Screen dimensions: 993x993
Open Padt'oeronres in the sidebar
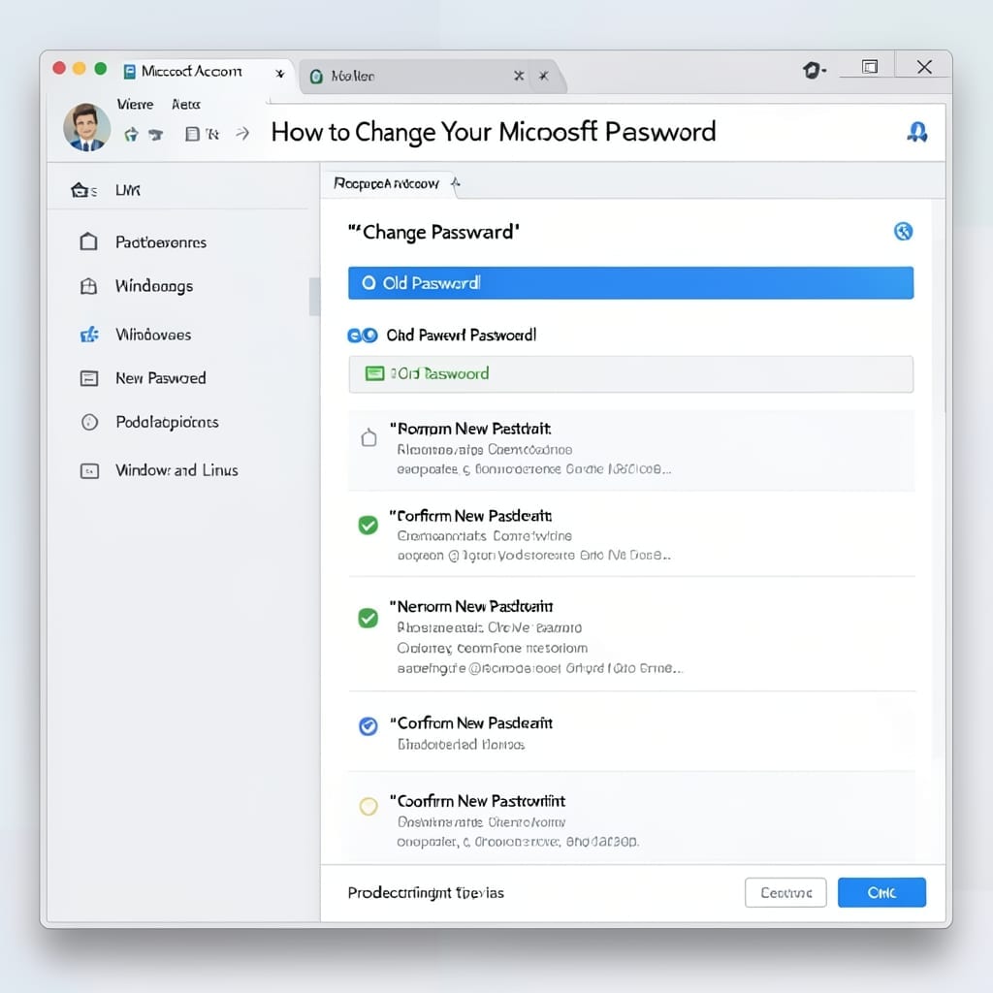click(161, 241)
